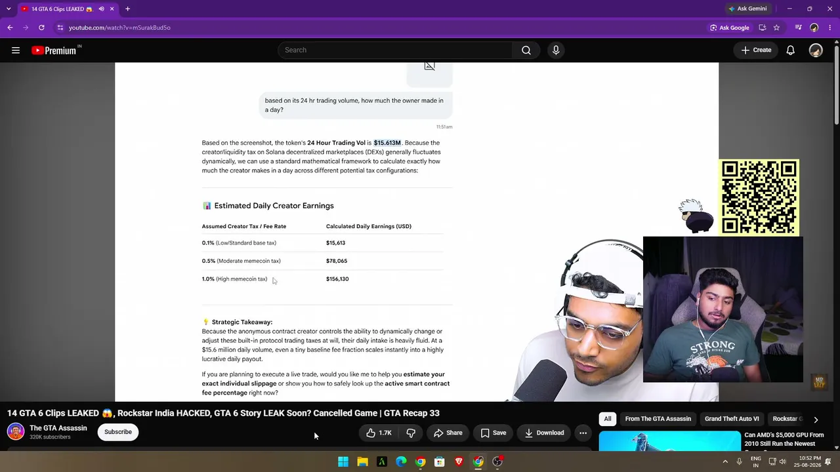840x472 pixels.
Task: Show hidden system tray icons chevron
Action: 725,462
